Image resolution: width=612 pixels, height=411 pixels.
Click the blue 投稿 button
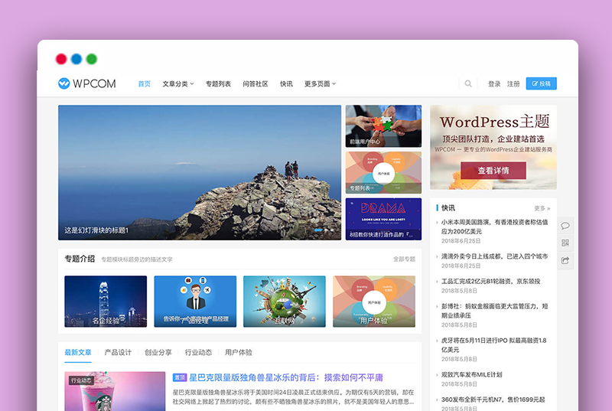(x=542, y=83)
